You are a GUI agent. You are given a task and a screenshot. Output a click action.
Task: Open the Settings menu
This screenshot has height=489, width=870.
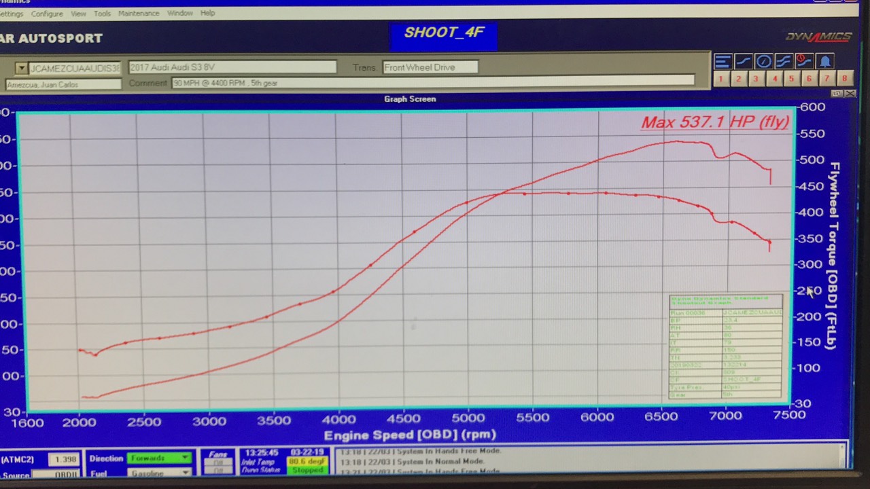(x=12, y=14)
